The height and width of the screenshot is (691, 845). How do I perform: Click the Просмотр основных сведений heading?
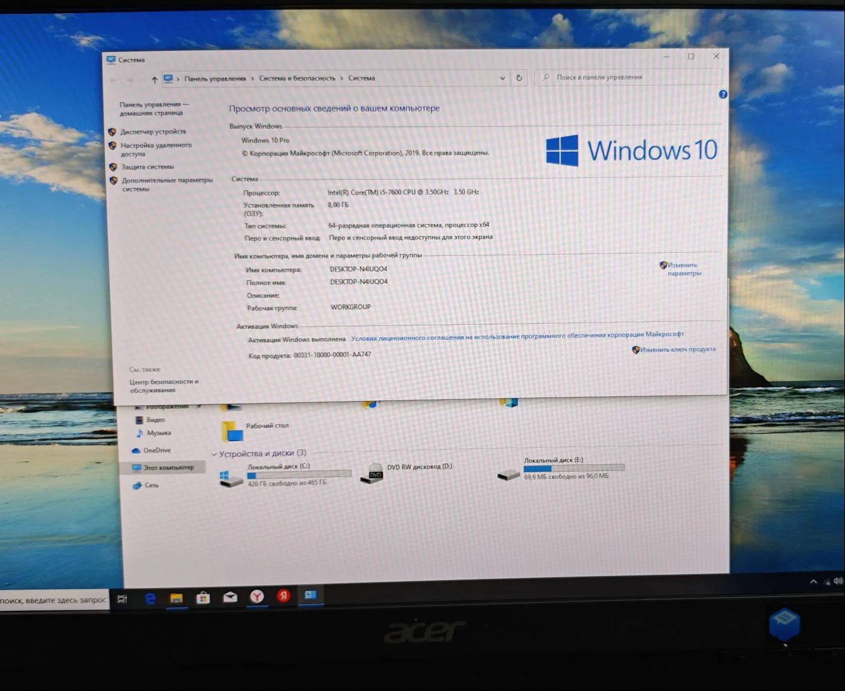pyautogui.click(x=334, y=108)
